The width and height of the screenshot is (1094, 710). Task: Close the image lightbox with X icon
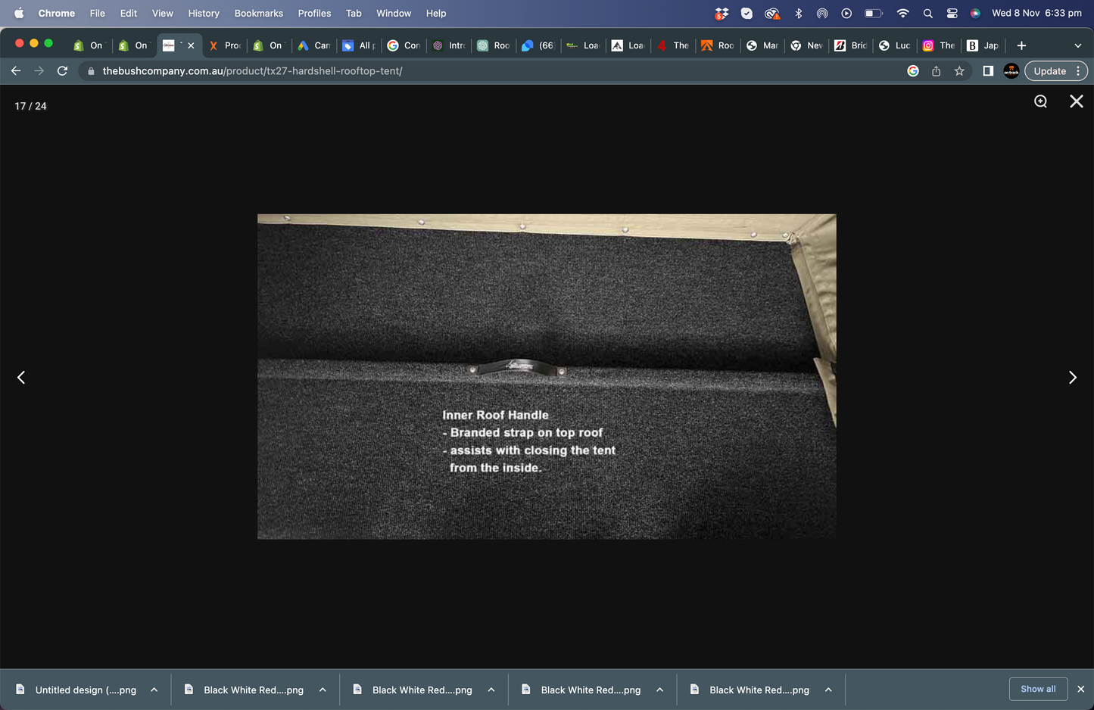(1076, 101)
